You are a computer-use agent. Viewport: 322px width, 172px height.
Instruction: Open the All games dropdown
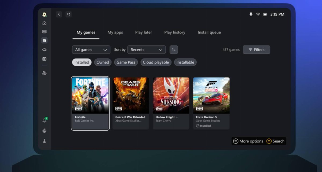pyautogui.click(x=91, y=49)
